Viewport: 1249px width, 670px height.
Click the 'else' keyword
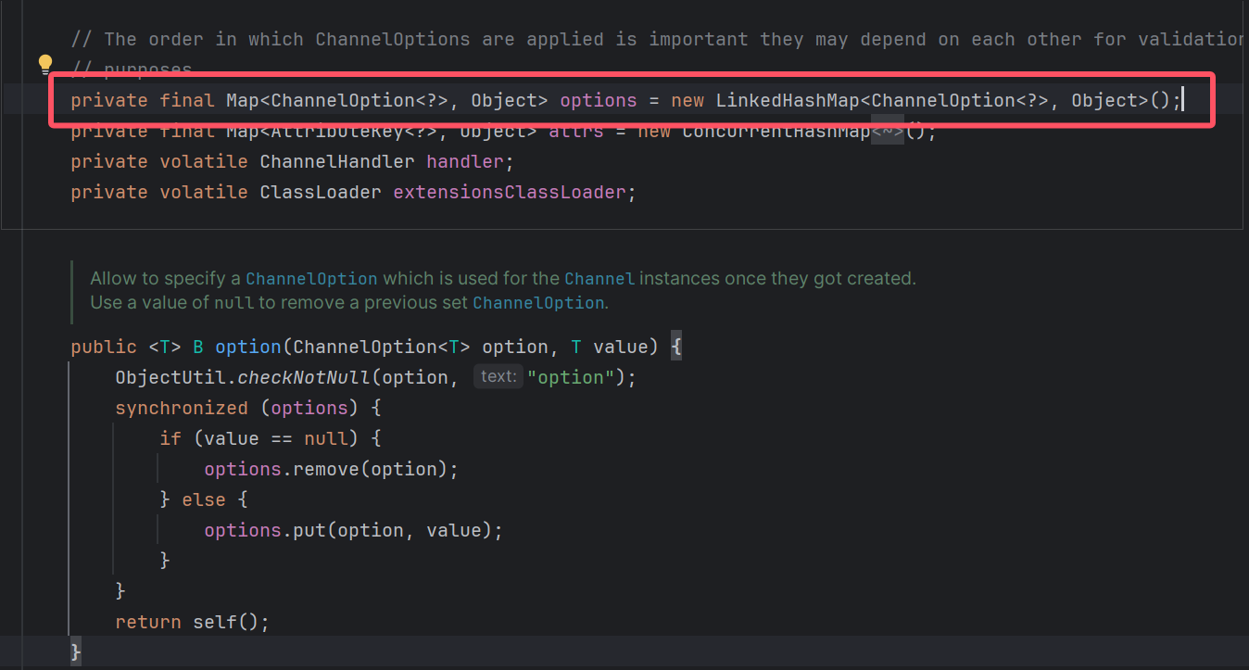pos(204,499)
